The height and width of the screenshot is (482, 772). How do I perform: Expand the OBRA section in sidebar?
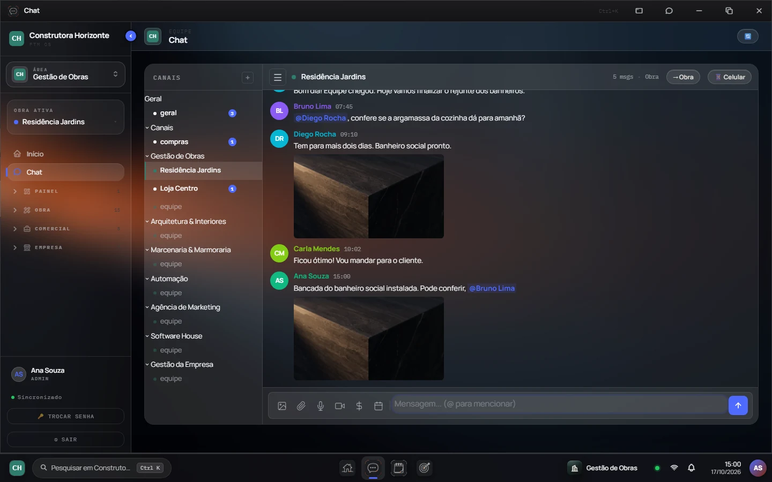tap(65, 210)
